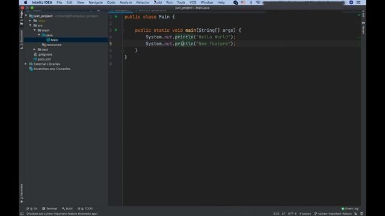Screen dimensions: 385x216
Task: Open the File menu
Action: (x=59, y=2)
